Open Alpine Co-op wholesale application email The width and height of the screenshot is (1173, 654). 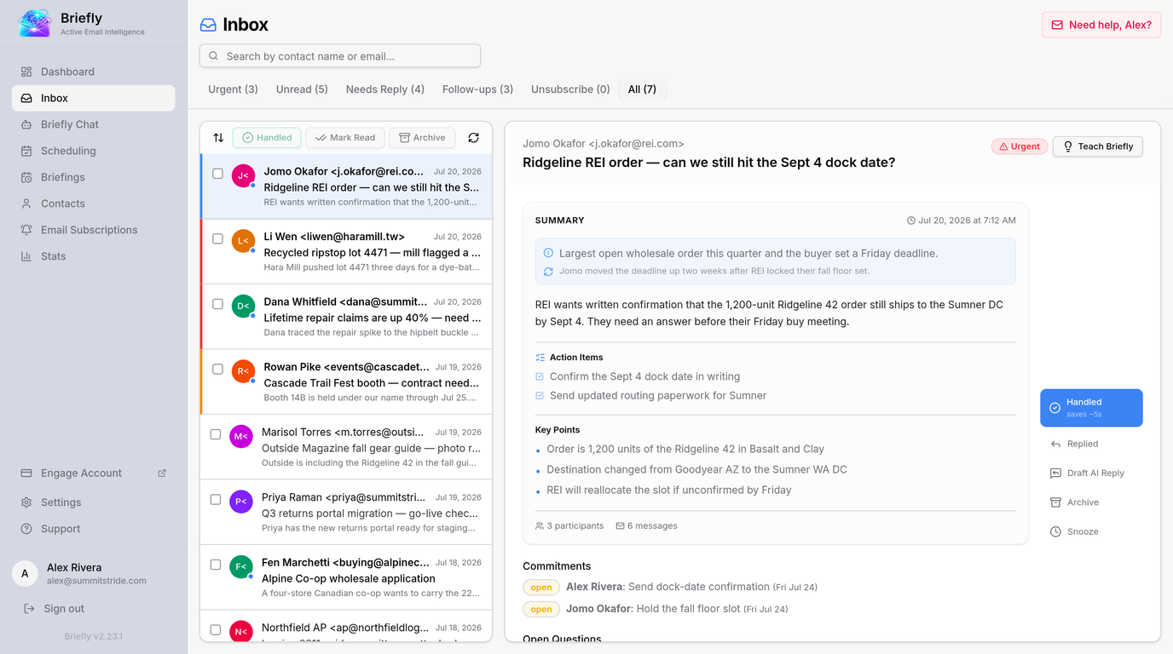point(346,578)
